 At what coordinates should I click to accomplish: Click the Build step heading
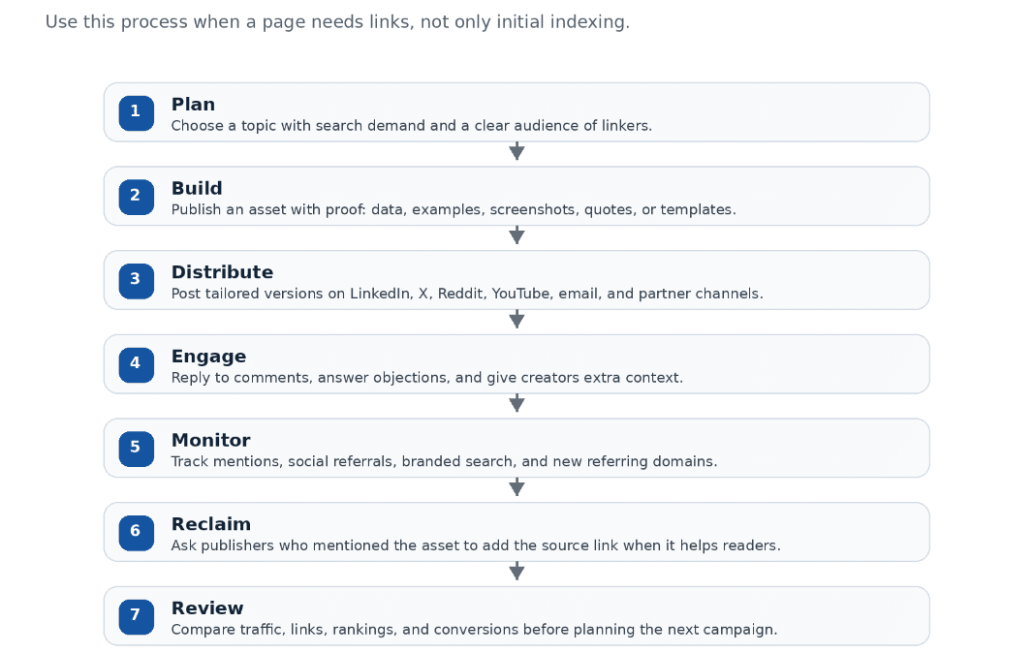point(197,188)
